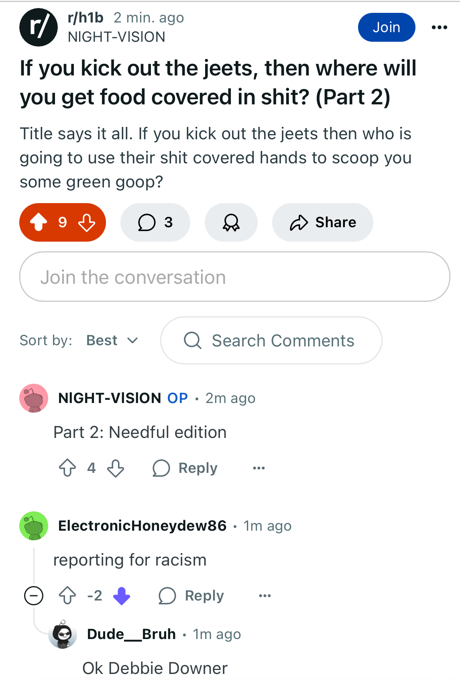
Task: Open the r/h1b subreddit avatar
Action: pyautogui.click(x=39, y=27)
